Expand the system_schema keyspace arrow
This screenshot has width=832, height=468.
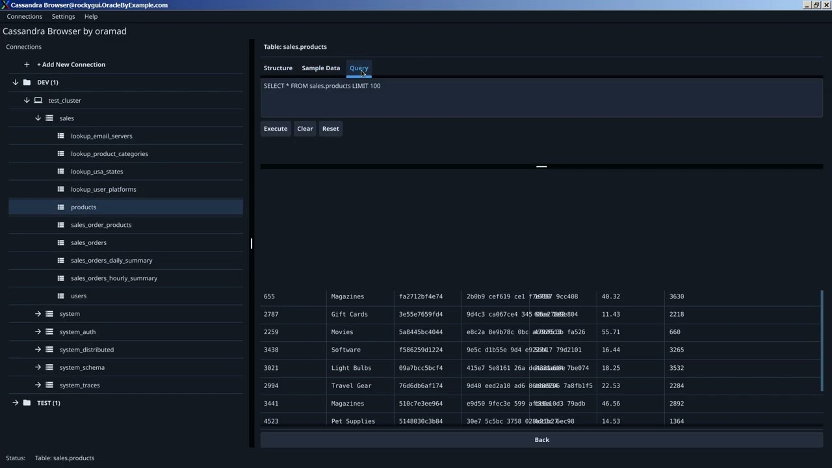tap(38, 367)
